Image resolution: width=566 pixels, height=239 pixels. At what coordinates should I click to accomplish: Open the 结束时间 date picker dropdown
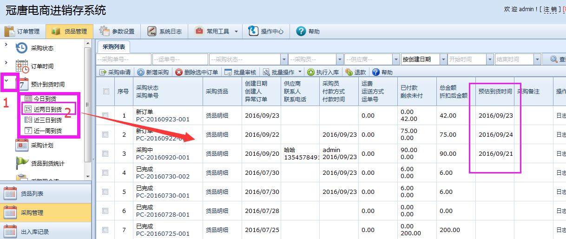pyautogui.click(x=538, y=60)
